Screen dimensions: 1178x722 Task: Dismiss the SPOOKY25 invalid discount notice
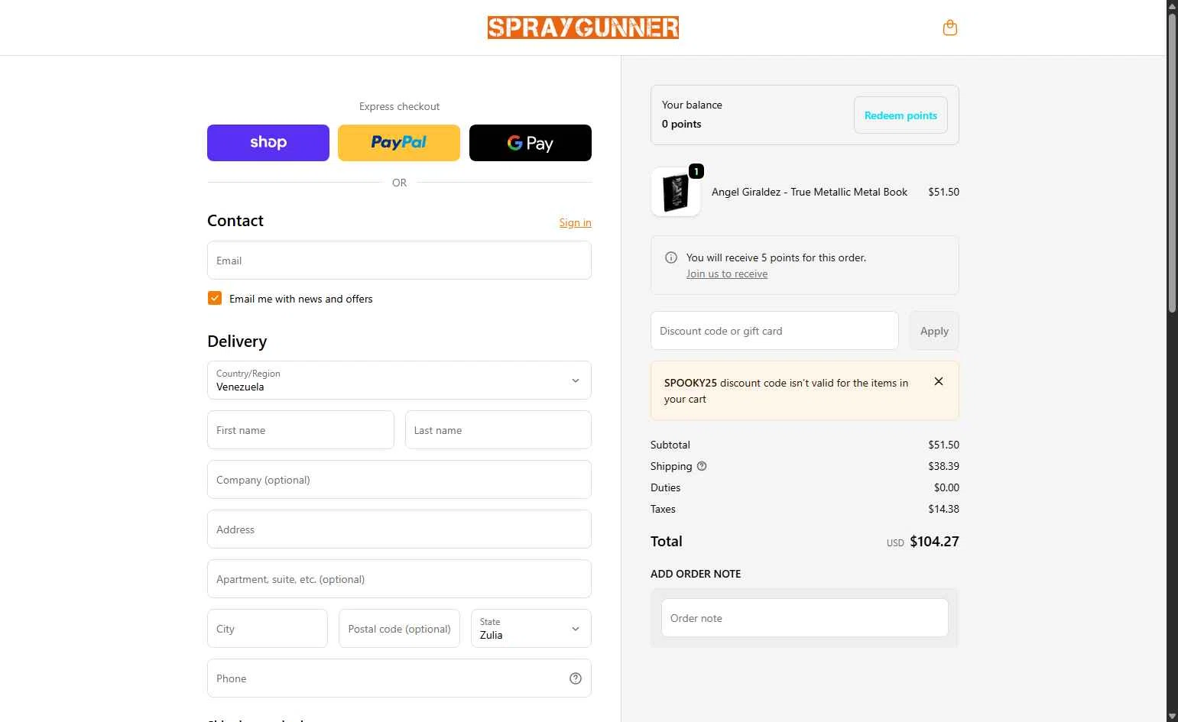click(939, 381)
